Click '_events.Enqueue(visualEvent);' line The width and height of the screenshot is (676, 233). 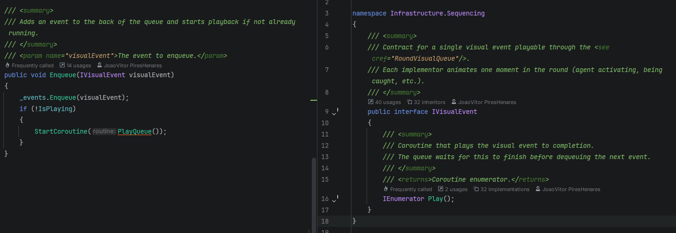74,97
